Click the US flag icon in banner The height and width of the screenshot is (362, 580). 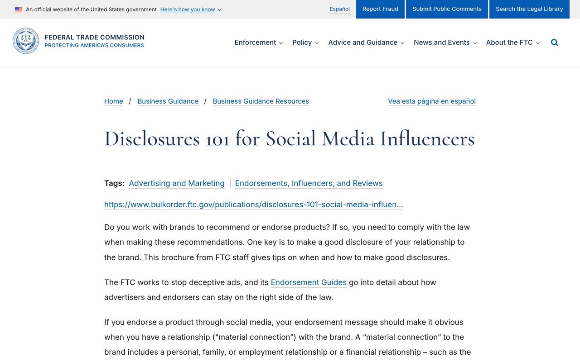point(19,10)
